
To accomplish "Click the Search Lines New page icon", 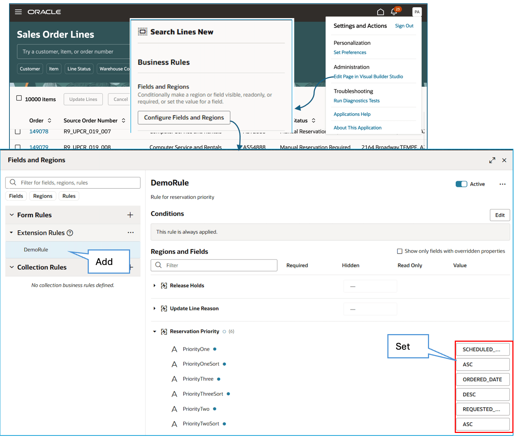I will (x=142, y=32).
